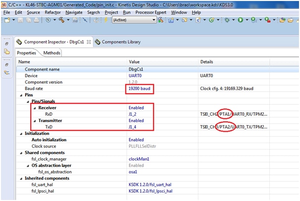Open the Refactor menu
Viewport: 300px width, 201px height.
point(53,12)
